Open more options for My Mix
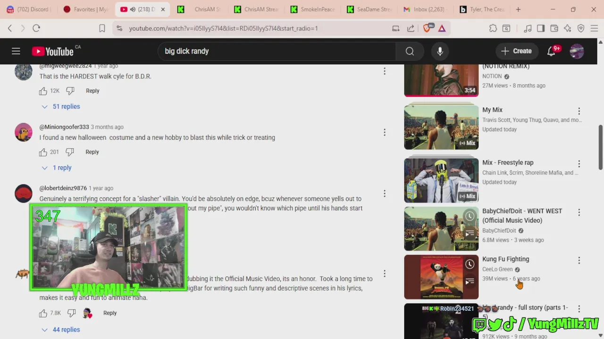 [579, 111]
